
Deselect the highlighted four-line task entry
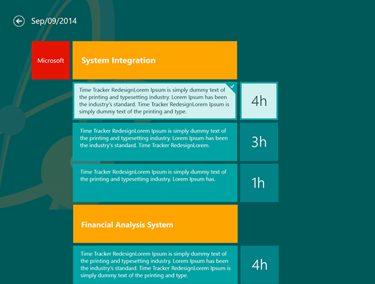pos(155,101)
